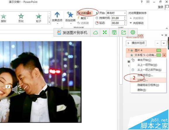Viewport: 169px width, 130px height.
Task: Open the 触发 lightning trigger
Action: pos(83,18)
